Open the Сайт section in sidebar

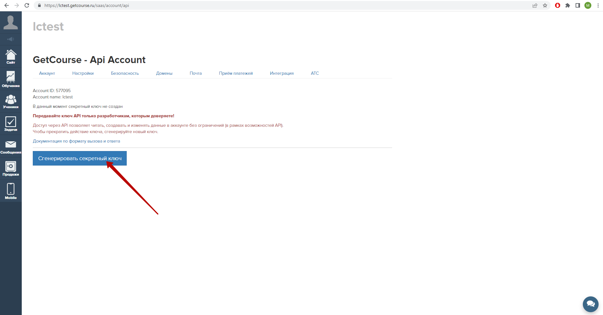(11, 57)
